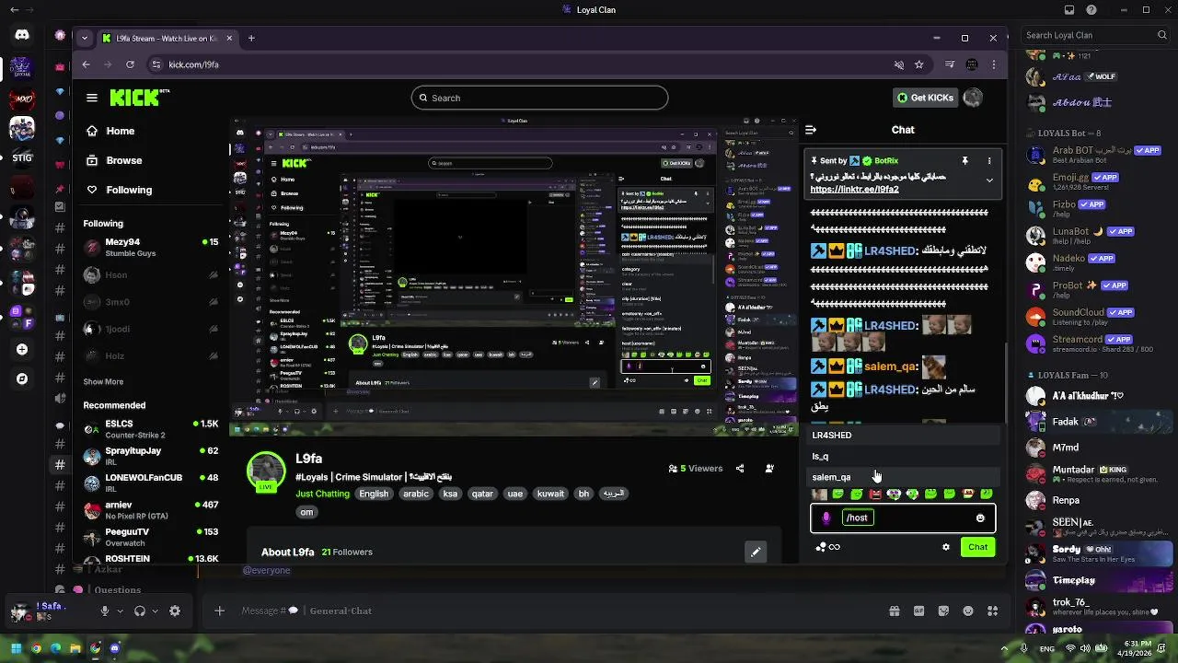The image size is (1178, 663).
Task: Click the Kick logo
Action: point(139,98)
